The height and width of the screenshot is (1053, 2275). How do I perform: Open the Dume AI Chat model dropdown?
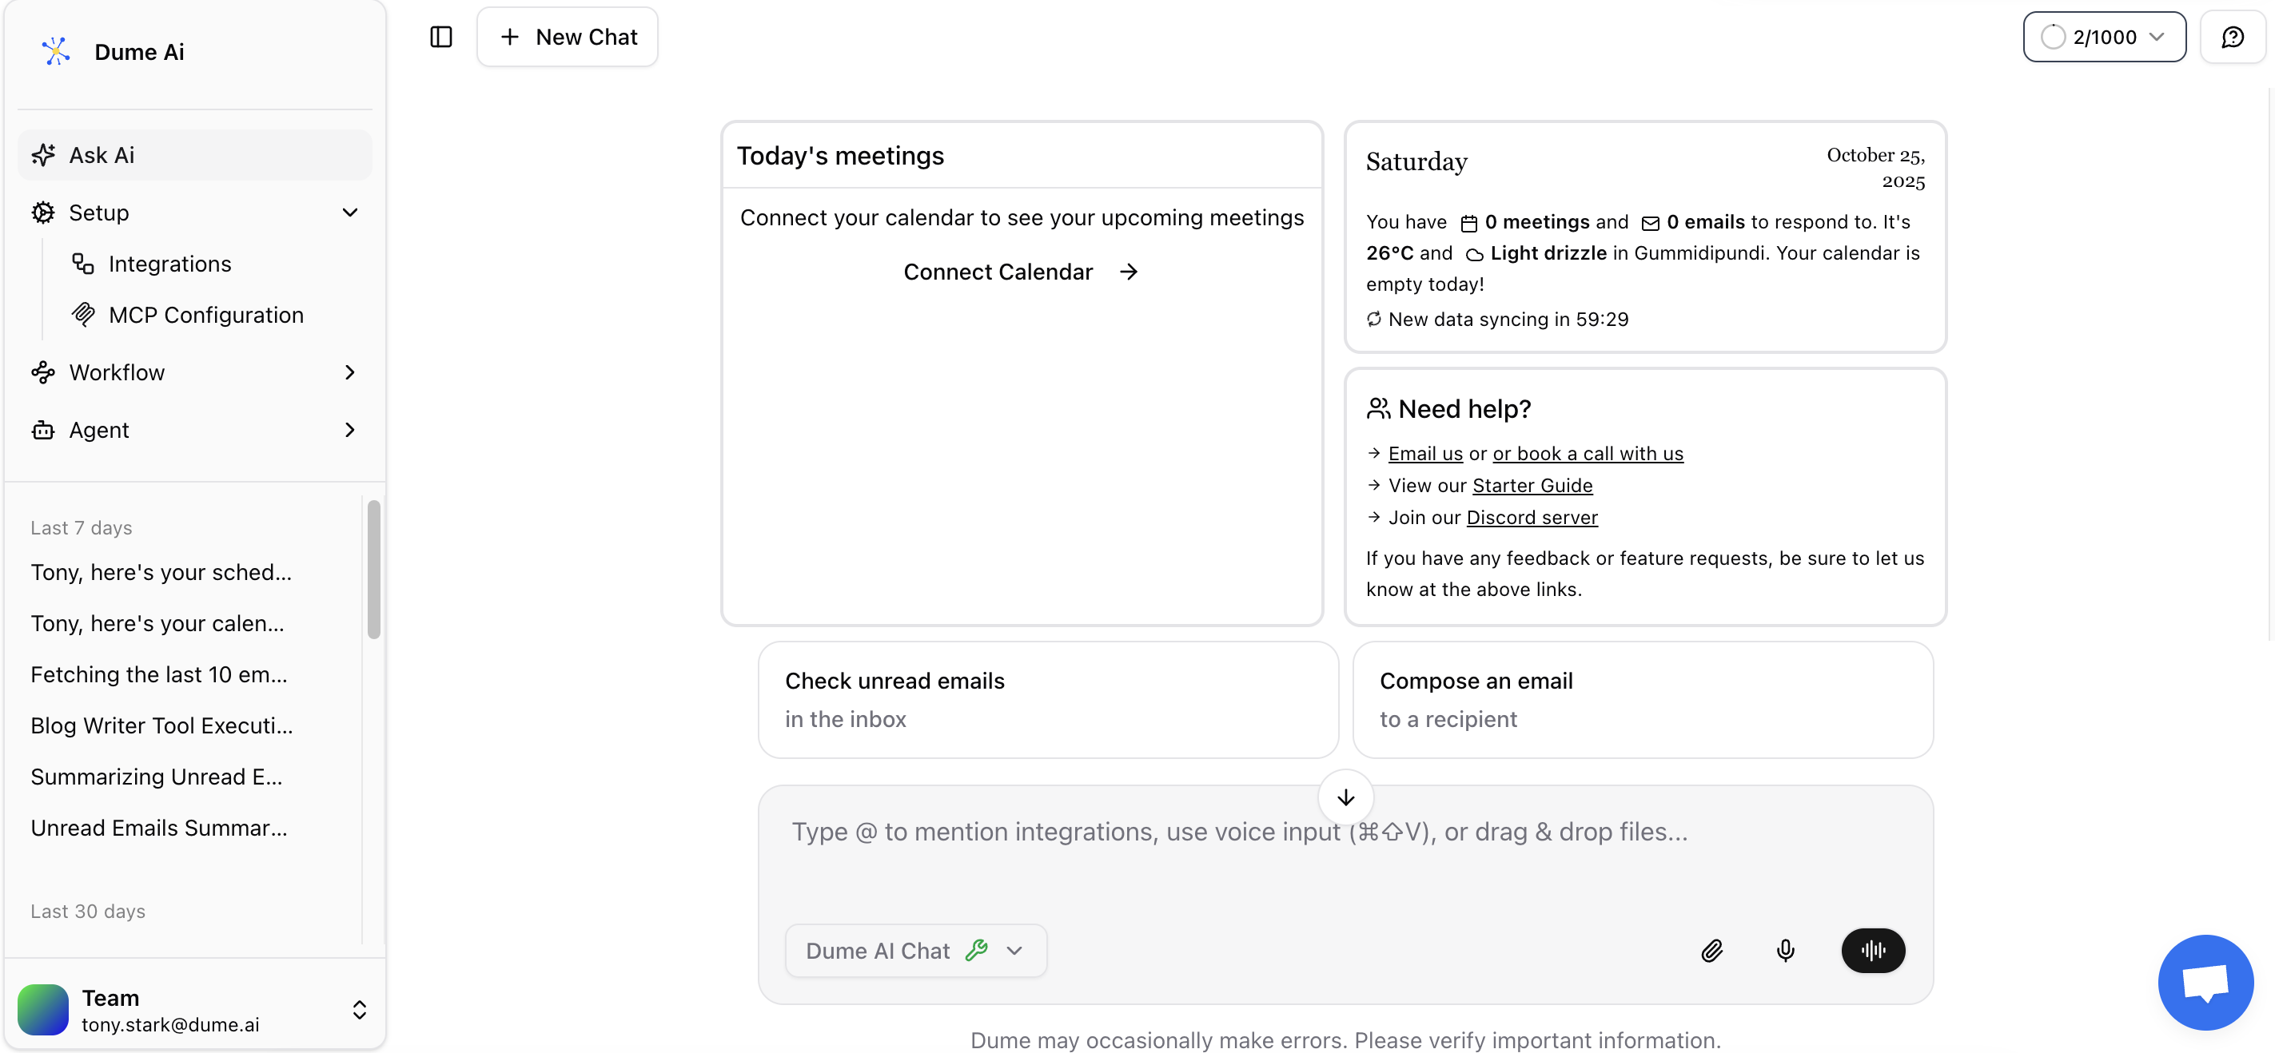click(x=1014, y=951)
